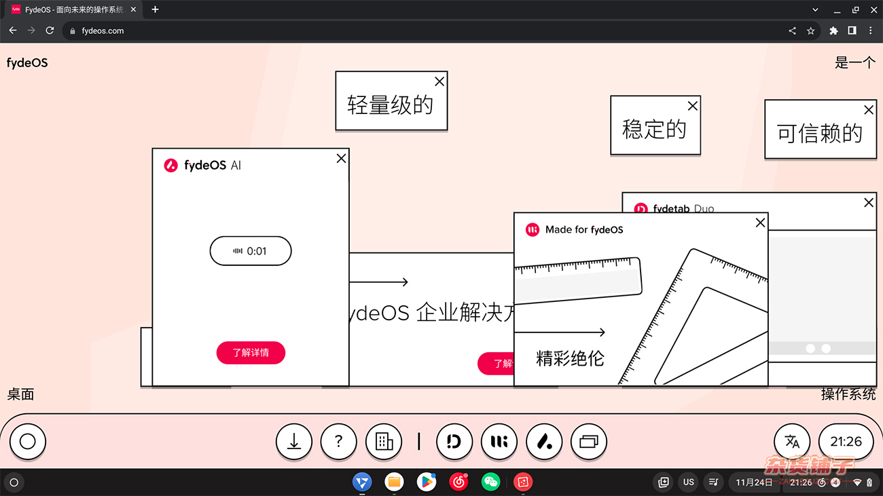Select the FydeOS browser tab
The width and height of the screenshot is (883, 496).
(73, 9)
